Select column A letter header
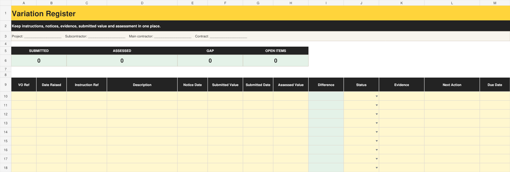510x172 pixels. tap(24, 3)
